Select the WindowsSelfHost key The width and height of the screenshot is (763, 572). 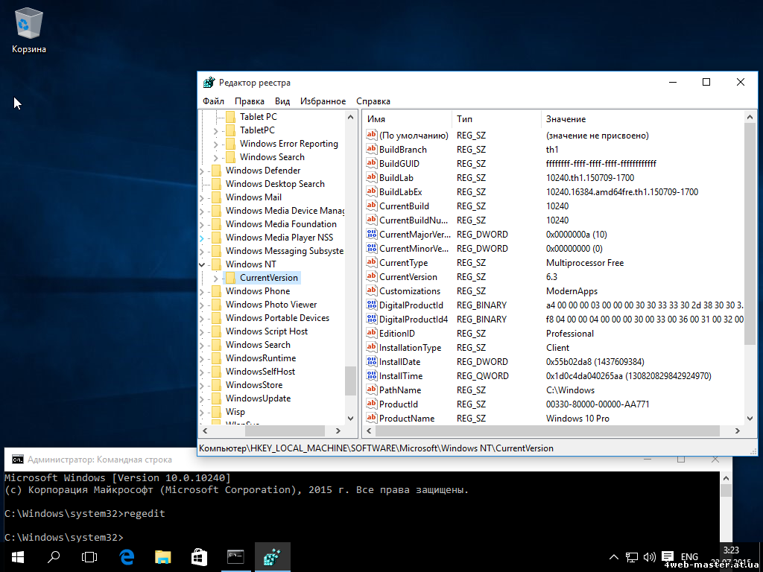coord(260,372)
